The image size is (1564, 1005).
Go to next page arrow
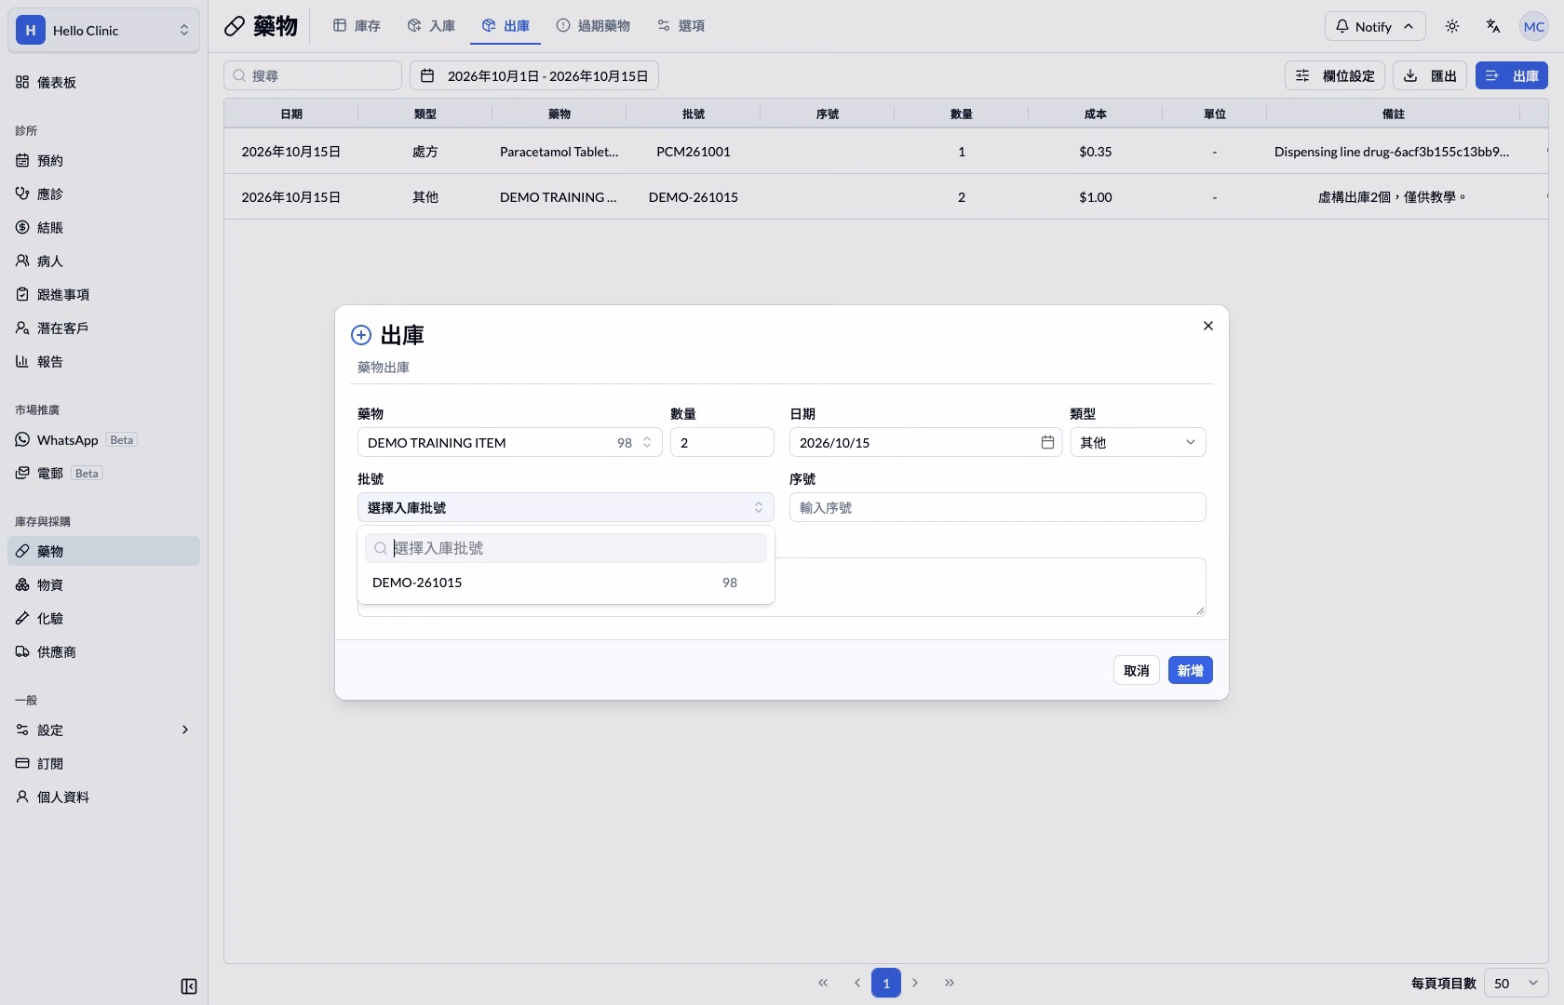(x=915, y=983)
